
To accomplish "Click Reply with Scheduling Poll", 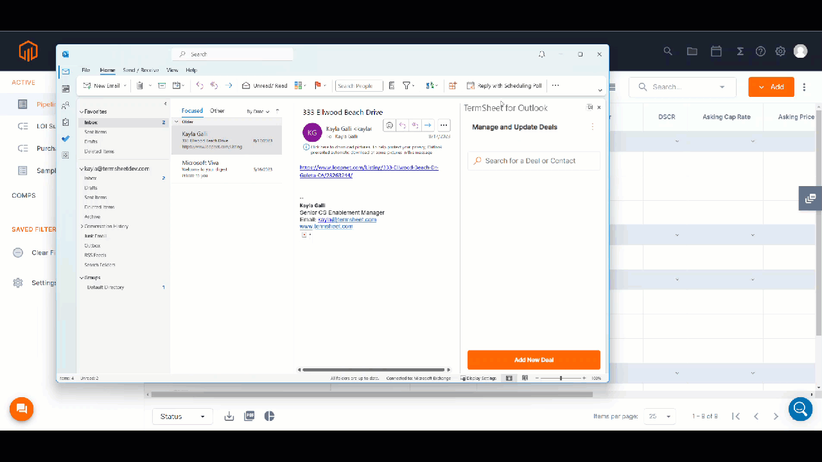I will (504, 85).
